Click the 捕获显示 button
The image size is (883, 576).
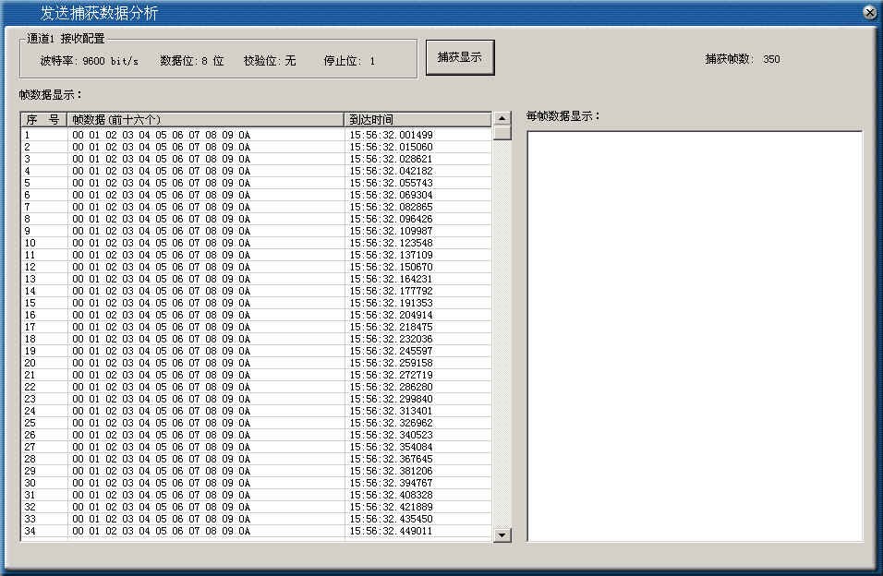(460, 57)
